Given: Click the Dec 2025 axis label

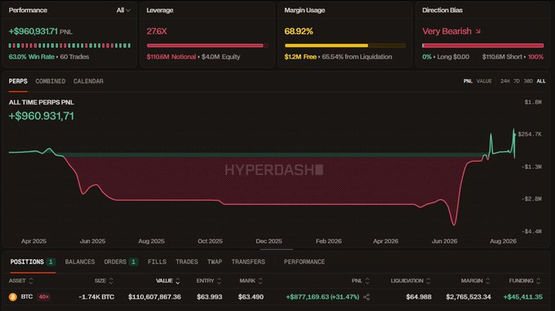Looking at the screenshot, I should point(269,242).
